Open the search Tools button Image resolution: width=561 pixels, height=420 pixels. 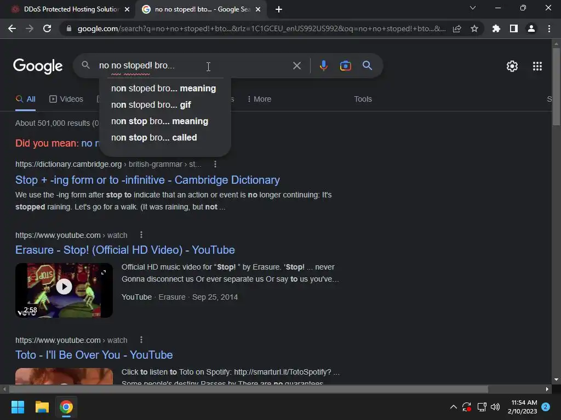point(363,100)
